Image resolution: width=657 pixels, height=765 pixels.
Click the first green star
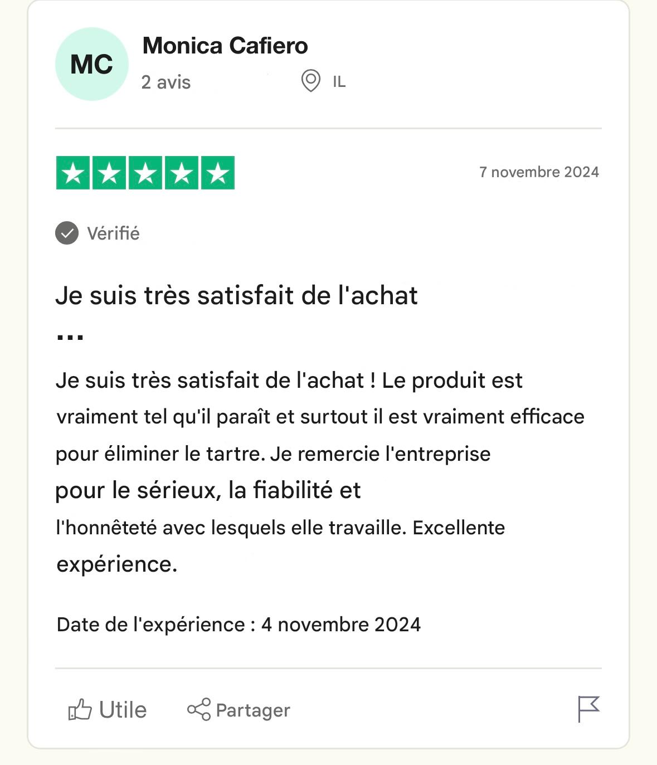pos(73,173)
